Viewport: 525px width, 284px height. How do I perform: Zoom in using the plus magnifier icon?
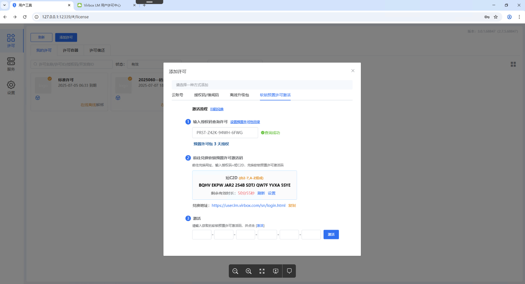pyautogui.click(x=248, y=271)
